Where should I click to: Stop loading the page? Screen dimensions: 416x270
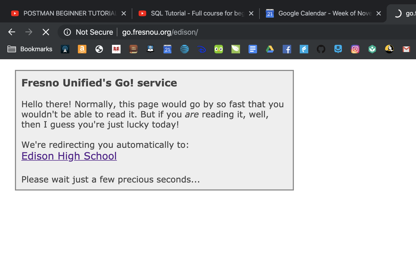click(x=46, y=32)
